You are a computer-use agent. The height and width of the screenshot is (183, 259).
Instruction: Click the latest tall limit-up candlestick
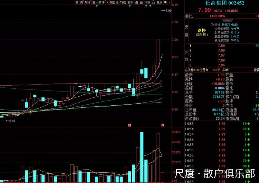pos(158,53)
